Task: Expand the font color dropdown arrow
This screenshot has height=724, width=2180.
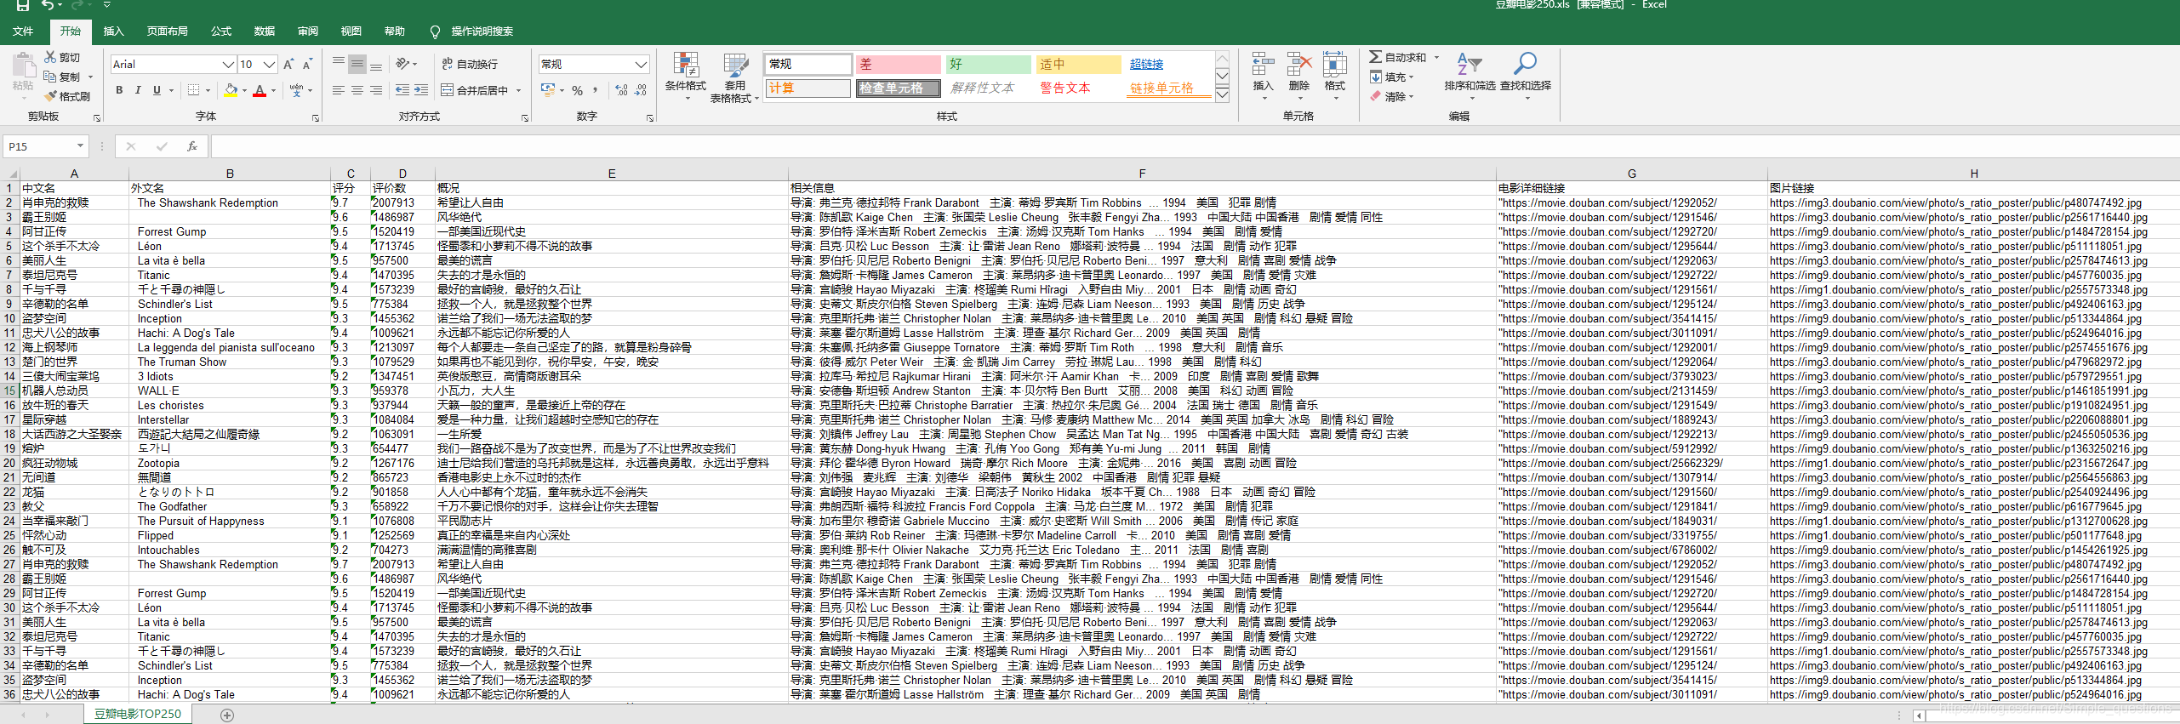Action: (x=274, y=90)
